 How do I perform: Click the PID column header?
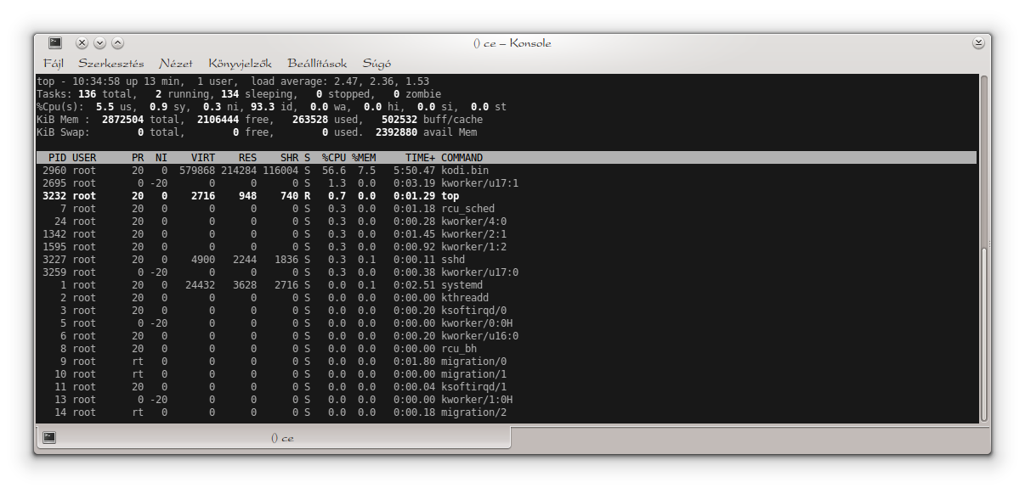[57, 158]
